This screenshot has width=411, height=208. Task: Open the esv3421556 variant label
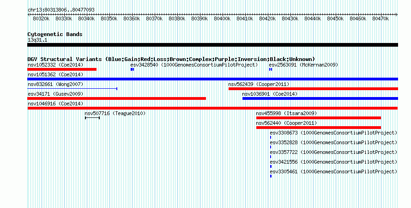333,162
